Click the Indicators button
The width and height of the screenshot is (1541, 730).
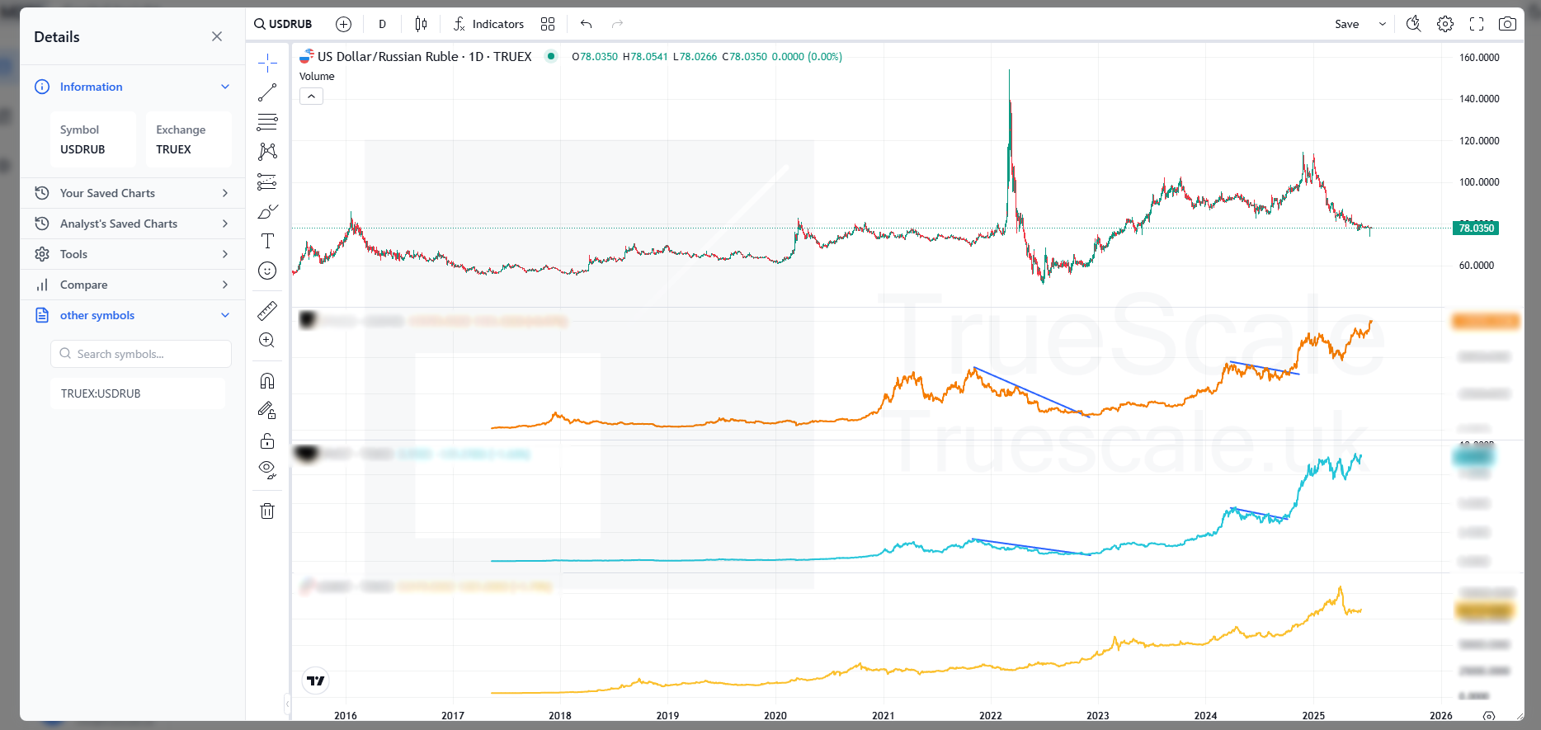[488, 24]
